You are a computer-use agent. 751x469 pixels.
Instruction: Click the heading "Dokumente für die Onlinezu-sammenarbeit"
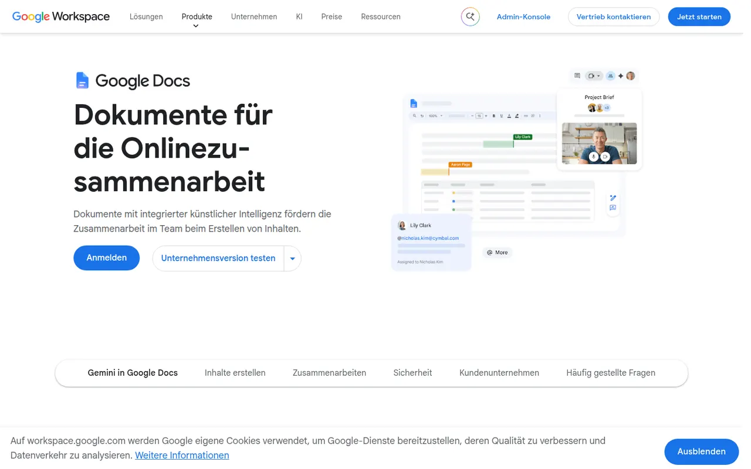tap(173, 148)
